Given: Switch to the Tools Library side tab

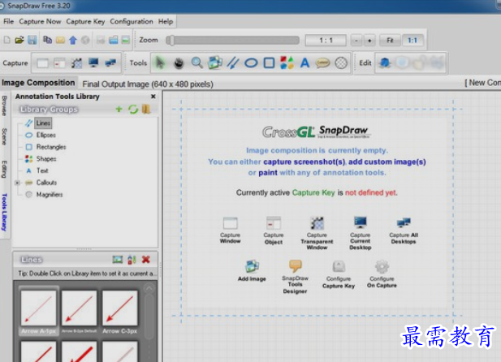Looking at the screenshot, I should 4,212.
